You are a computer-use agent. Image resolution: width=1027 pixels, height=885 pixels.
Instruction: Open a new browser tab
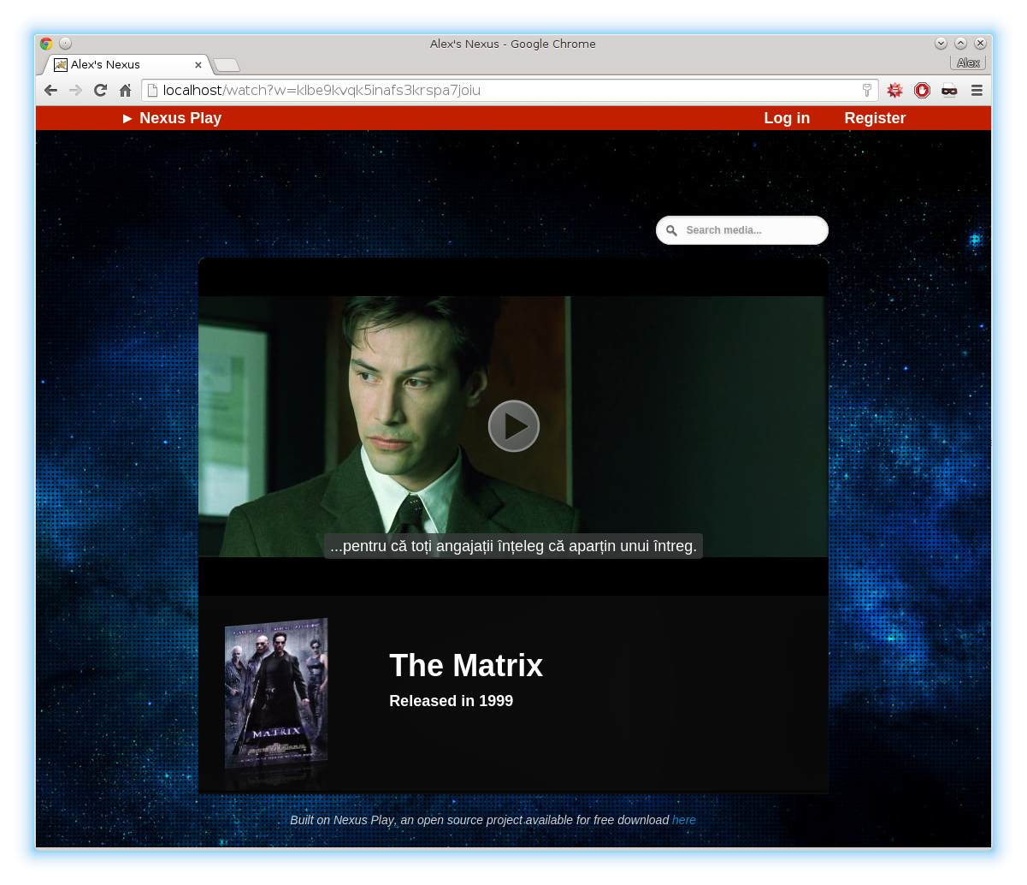point(227,66)
